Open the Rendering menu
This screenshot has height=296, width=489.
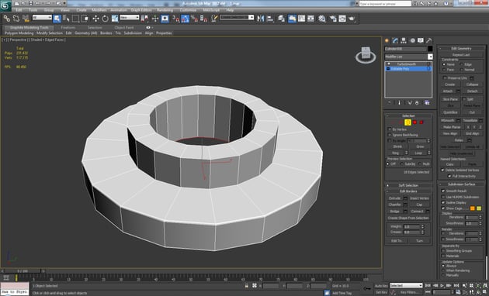pyautogui.click(x=165, y=10)
